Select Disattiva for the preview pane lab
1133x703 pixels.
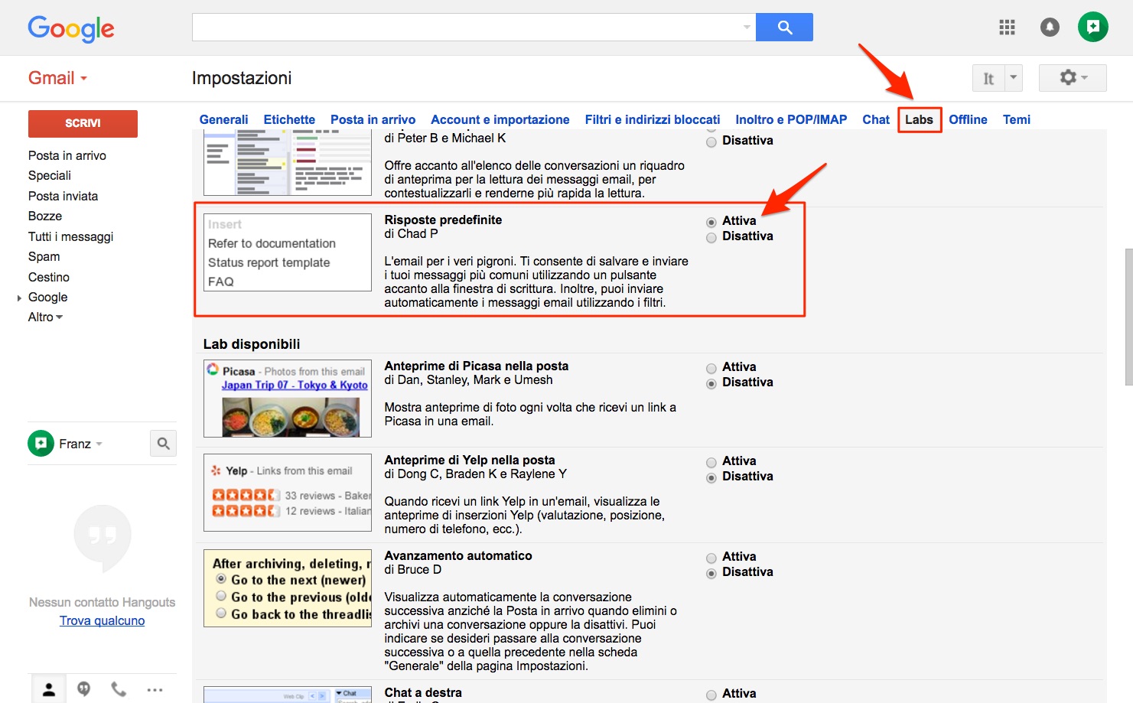[x=711, y=142]
